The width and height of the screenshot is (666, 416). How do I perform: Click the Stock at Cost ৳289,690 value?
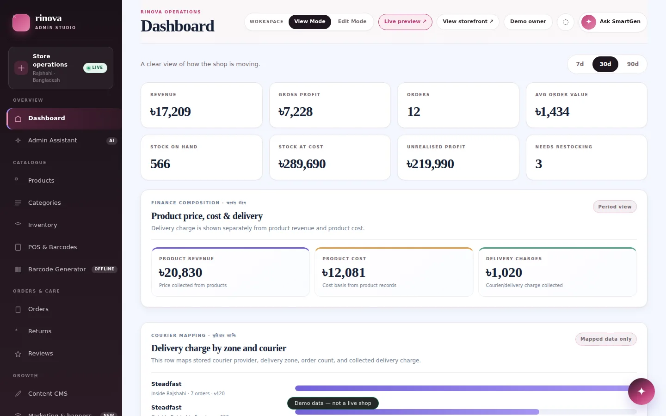pos(302,164)
